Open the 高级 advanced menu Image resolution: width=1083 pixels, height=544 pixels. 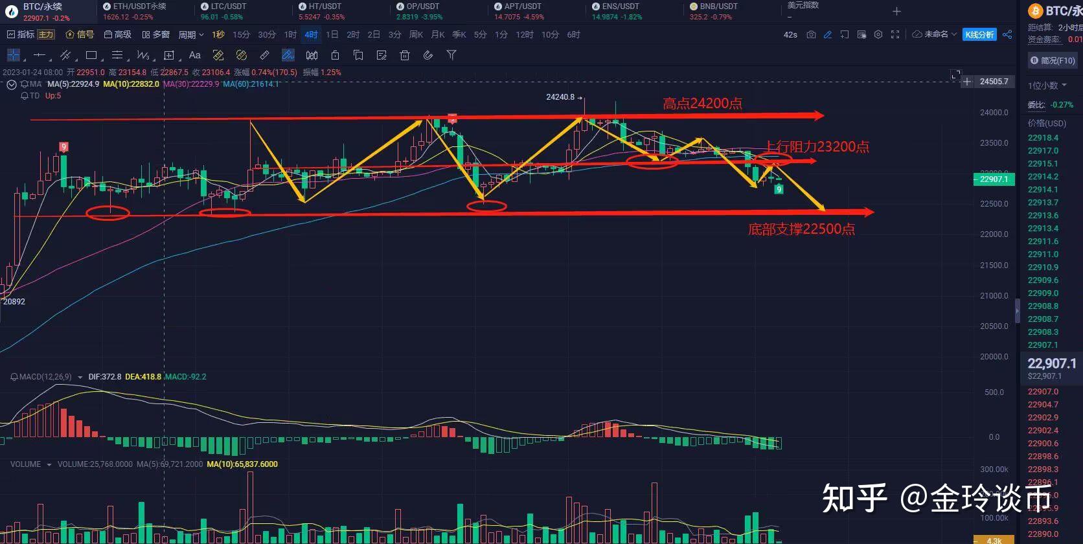pyautogui.click(x=117, y=34)
